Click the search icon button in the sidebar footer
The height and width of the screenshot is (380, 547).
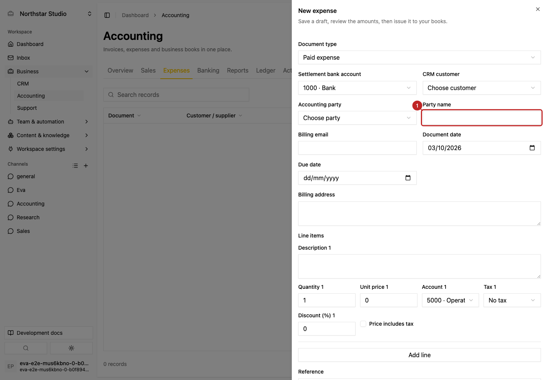point(26,348)
